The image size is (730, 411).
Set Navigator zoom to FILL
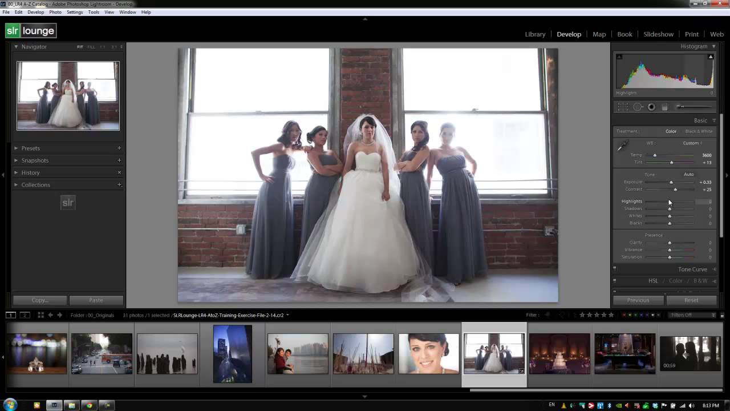91,47
